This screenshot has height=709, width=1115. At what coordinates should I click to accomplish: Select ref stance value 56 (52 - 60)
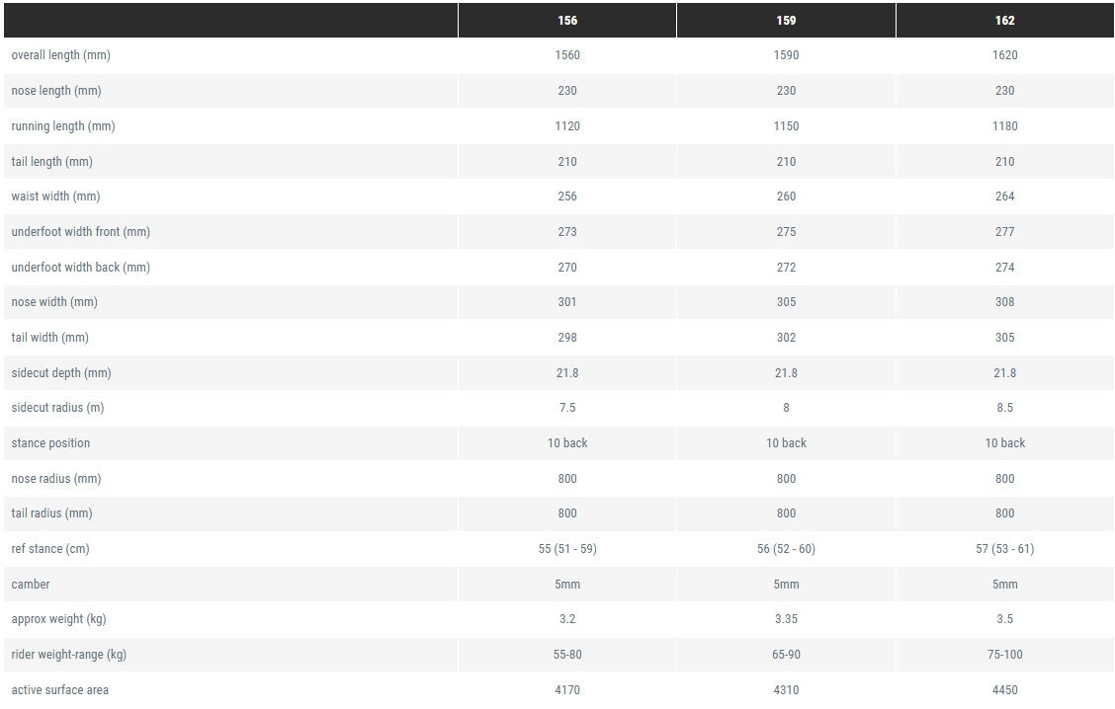coord(786,549)
